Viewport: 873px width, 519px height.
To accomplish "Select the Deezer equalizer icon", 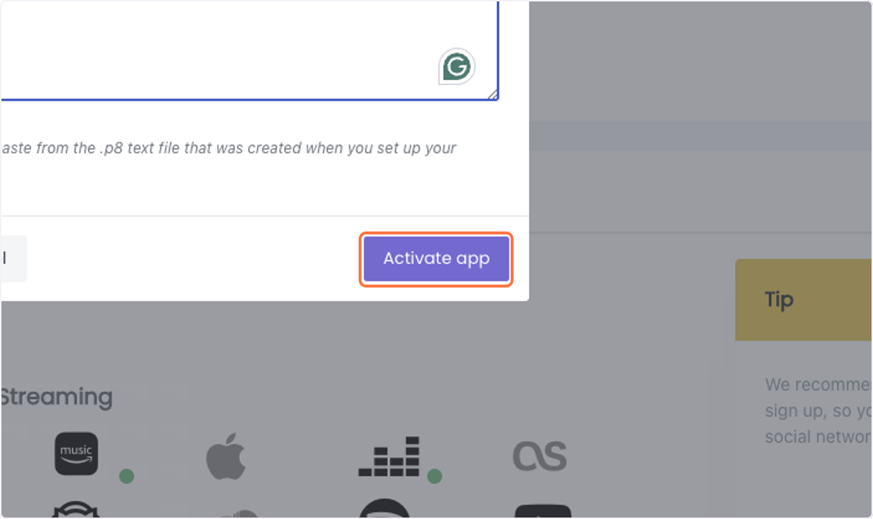I will pyautogui.click(x=389, y=456).
